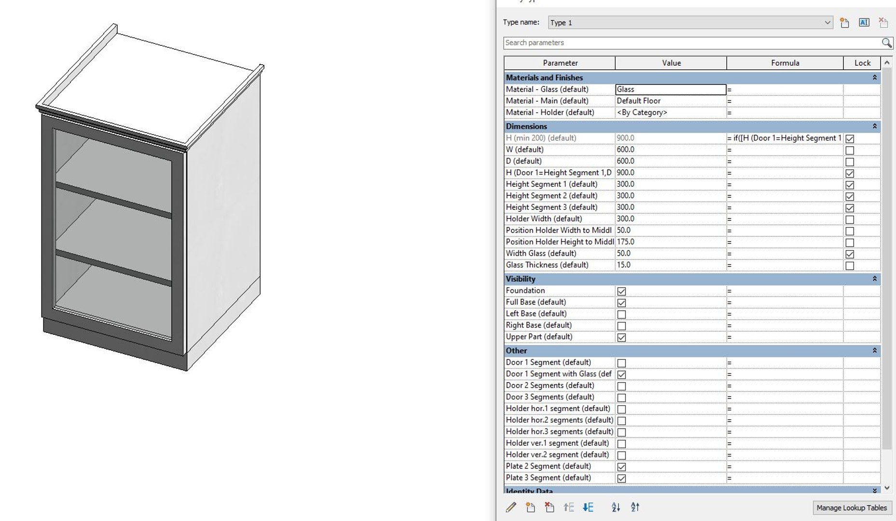This screenshot has width=896, height=521.
Task: Click the Manage Lookup Tables button
Action: click(x=852, y=507)
